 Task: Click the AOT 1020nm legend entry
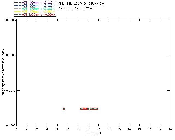pos(34,14)
